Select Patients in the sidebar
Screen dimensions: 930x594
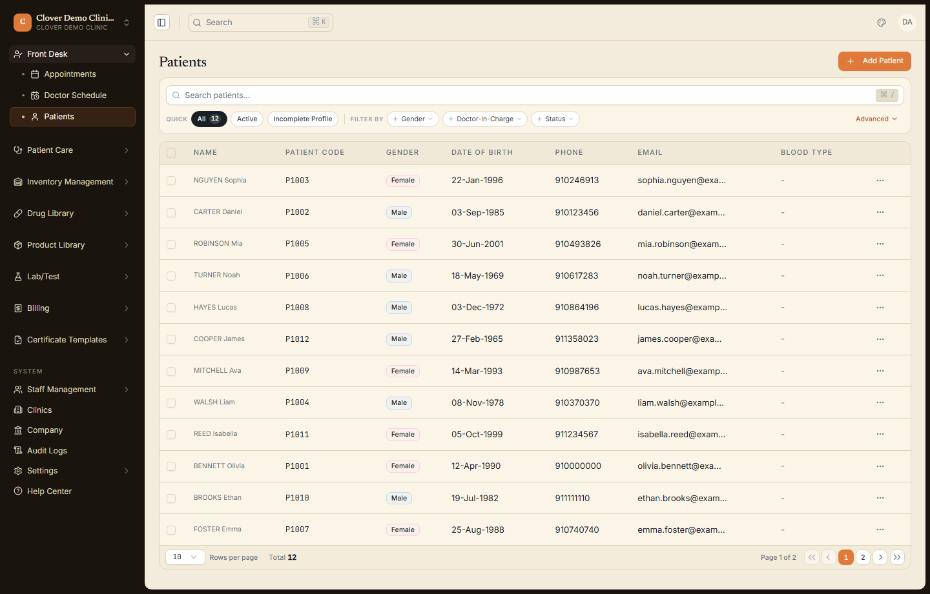[x=72, y=117]
